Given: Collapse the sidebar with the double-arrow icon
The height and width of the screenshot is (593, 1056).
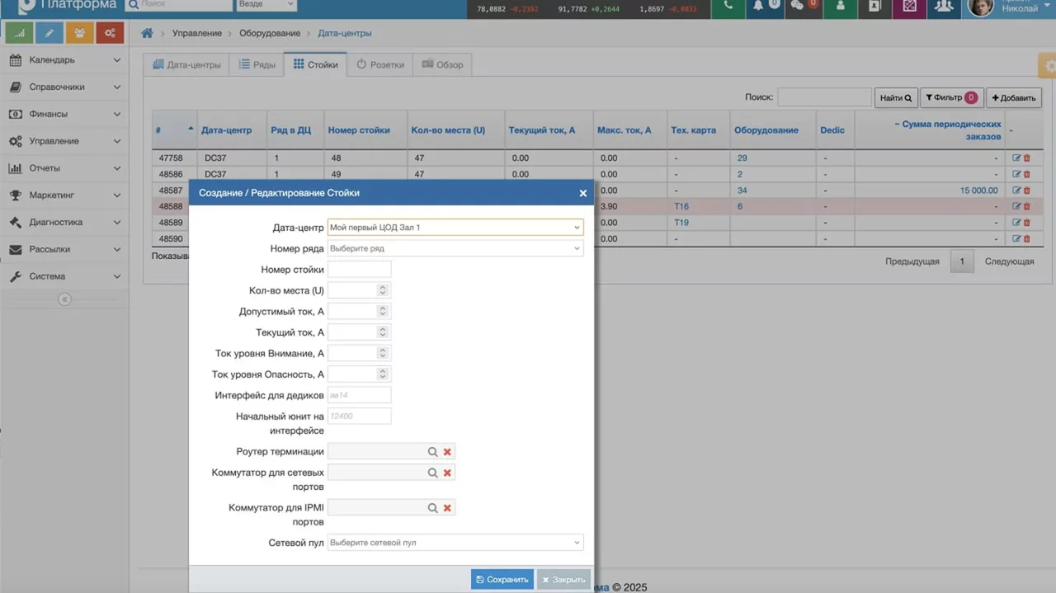Looking at the screenshot, I should tap(64, 300).
